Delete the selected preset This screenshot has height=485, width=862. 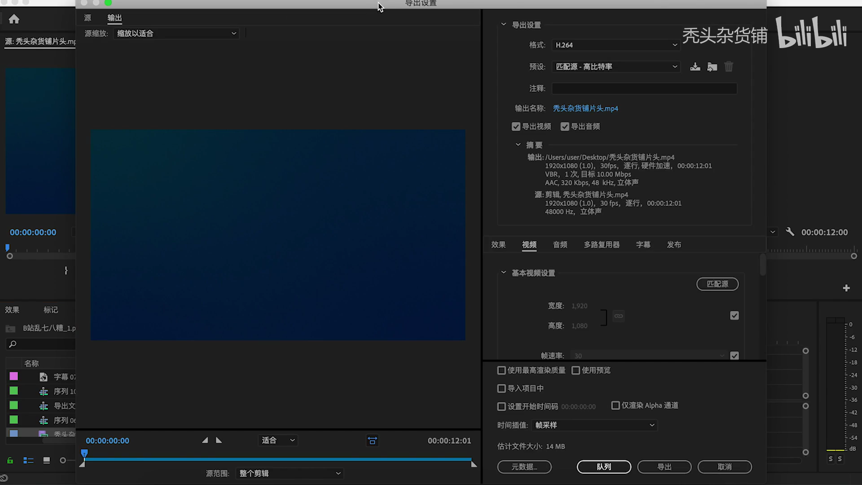(729, 67)
